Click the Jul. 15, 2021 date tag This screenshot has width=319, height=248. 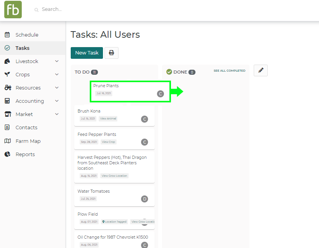[x=88, y=119]
